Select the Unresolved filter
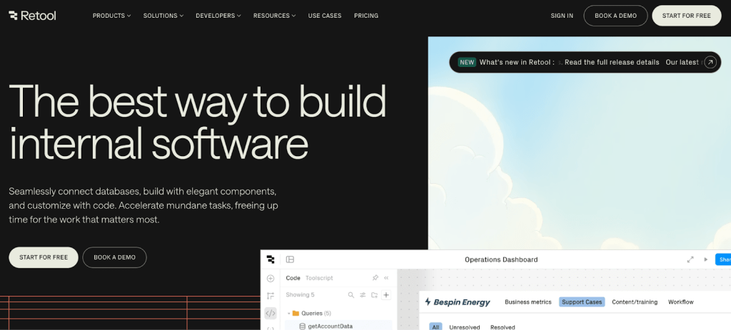 pyautogui.click(x=464, y=327)
